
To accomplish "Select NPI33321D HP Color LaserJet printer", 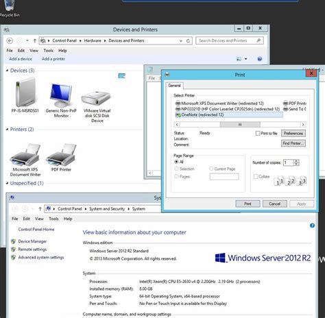I will pos(228,109).
